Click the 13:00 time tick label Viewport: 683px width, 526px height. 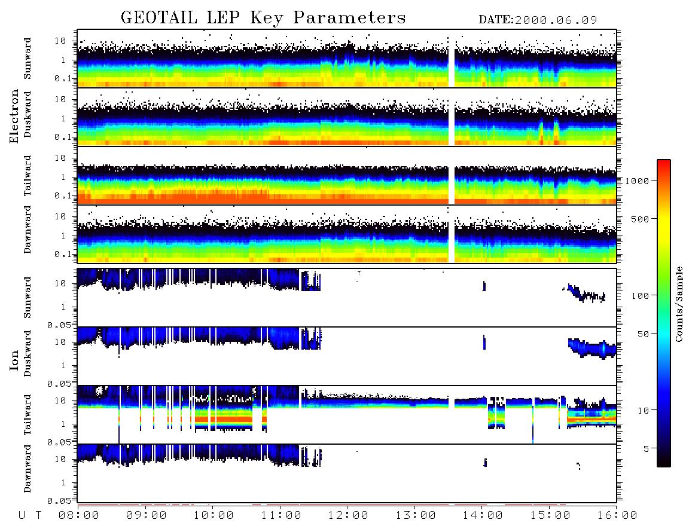pyautogui.click(x=416, y=516)
